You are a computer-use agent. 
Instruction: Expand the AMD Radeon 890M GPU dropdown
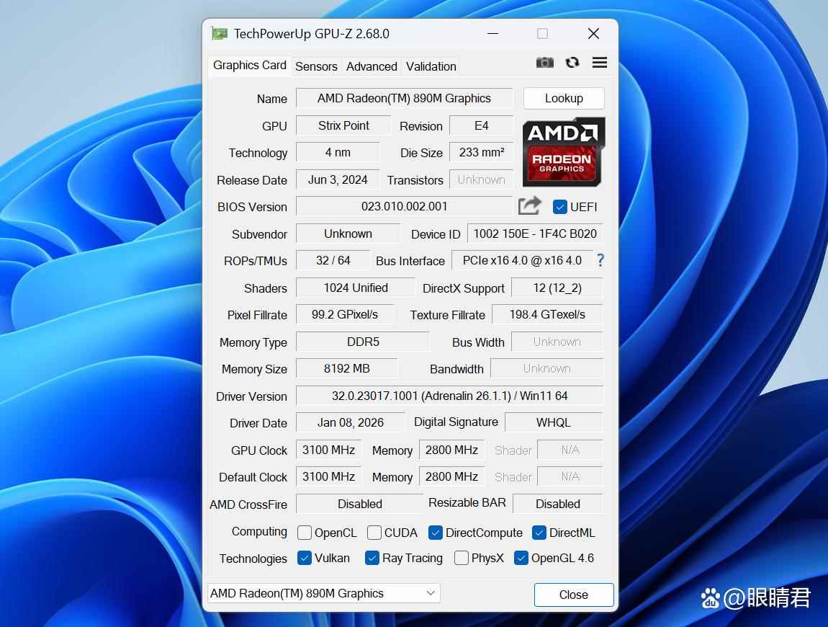pyautogui.click(x=324, y=593)
